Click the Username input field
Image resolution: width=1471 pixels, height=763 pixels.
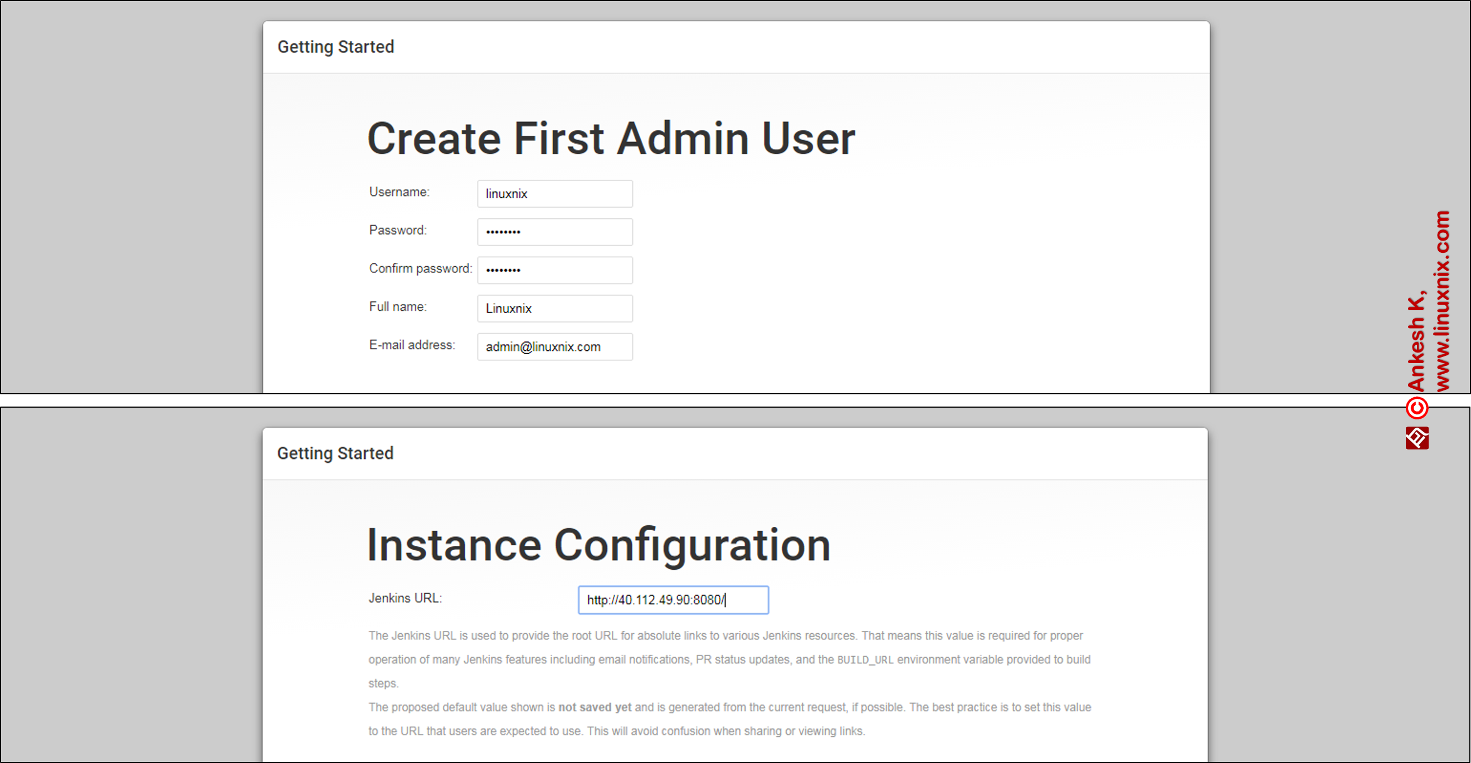[x=554, y=193]
